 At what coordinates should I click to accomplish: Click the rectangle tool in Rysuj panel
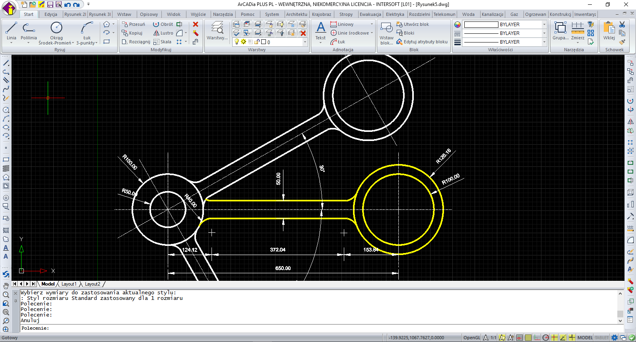pos(107,42)
